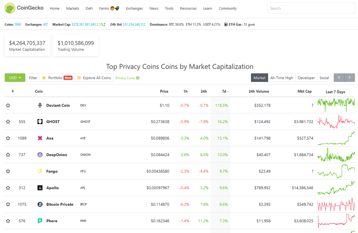This screenshot has width=358, height=233.
Task: Click the Portfolio star icon
Action: pos(44,78)
